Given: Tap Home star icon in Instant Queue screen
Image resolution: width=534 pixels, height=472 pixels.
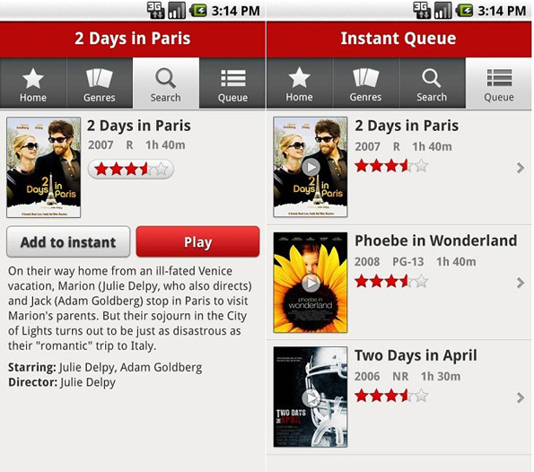Looking at the screenshot, I should [300, 78].
